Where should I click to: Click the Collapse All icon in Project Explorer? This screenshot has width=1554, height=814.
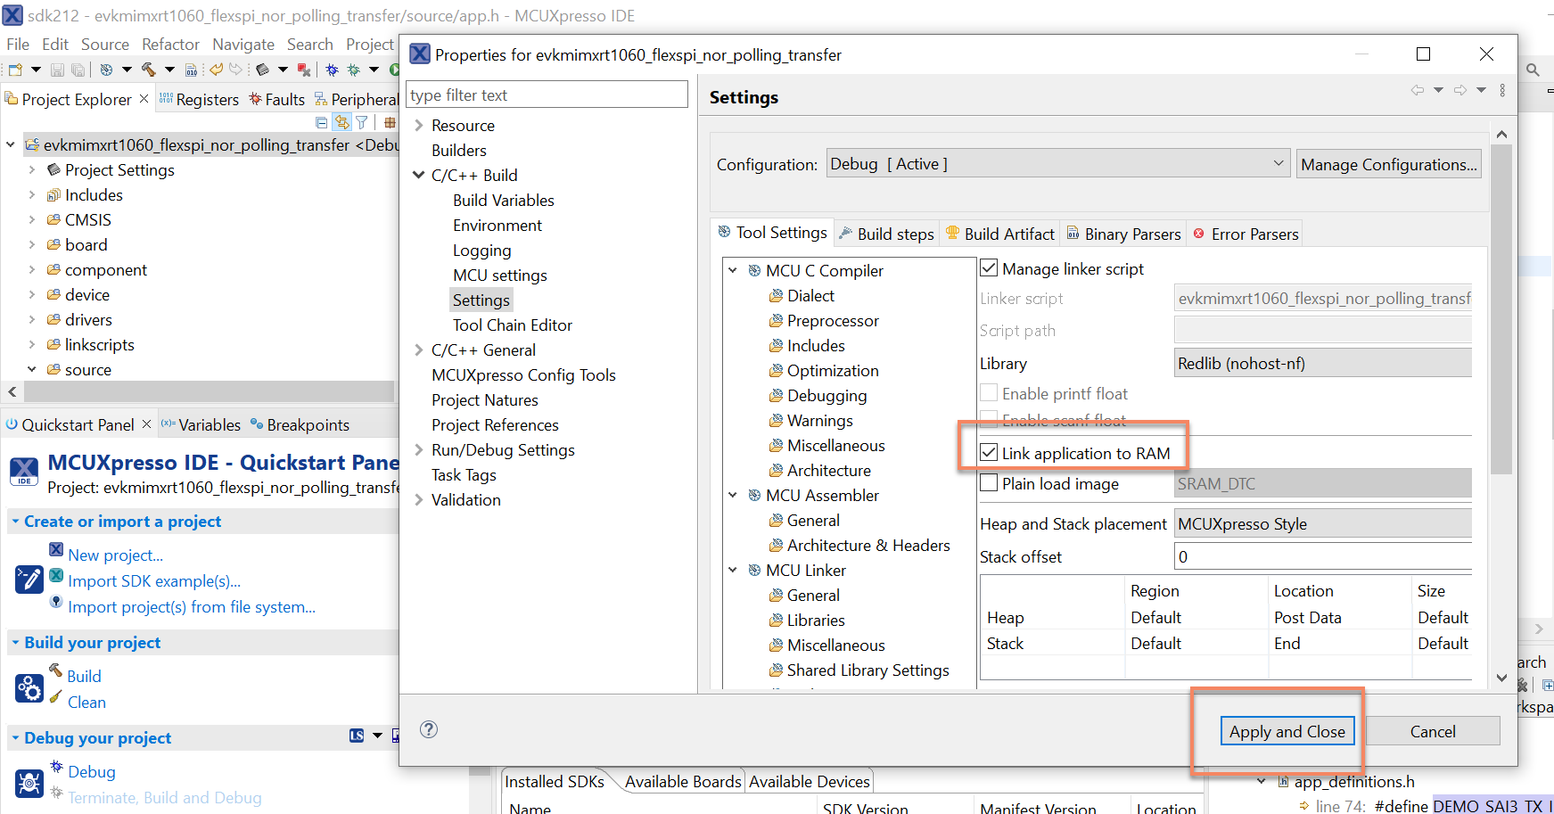click(x=322, y=122)
